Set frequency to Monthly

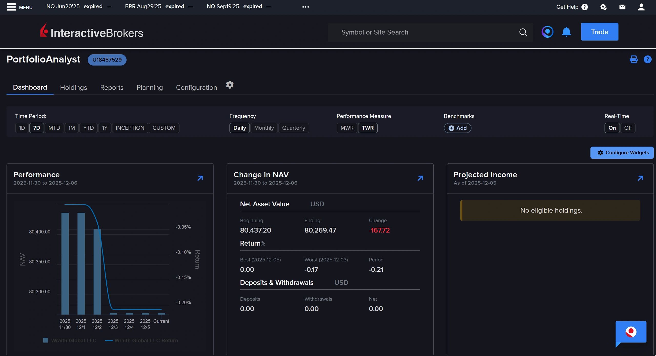point(264,128)
